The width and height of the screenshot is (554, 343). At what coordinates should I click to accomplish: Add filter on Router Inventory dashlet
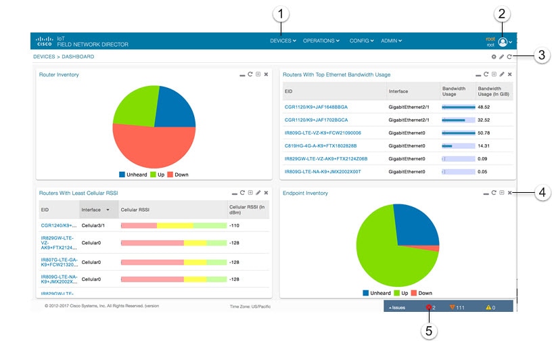tap(258, 74)
